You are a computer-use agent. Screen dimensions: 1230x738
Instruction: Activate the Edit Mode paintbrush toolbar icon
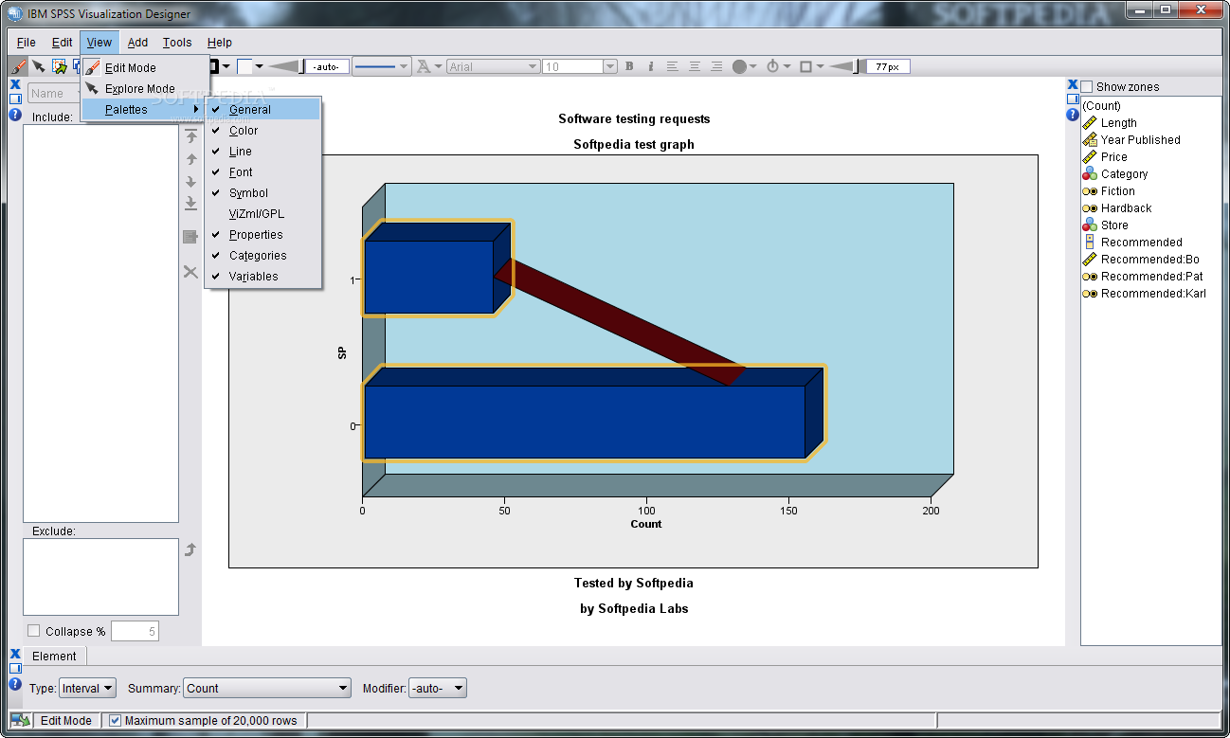point(17,66)
